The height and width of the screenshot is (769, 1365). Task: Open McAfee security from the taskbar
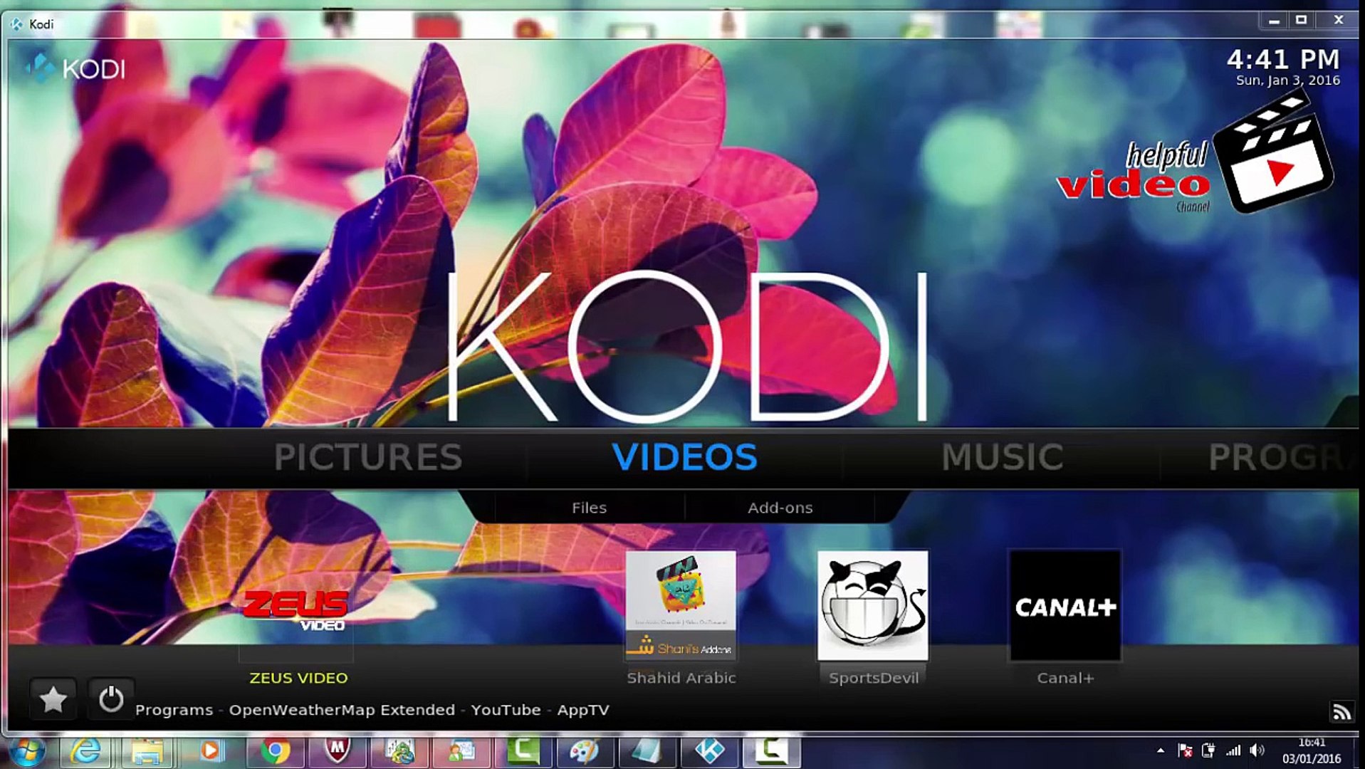pos(336,752)
